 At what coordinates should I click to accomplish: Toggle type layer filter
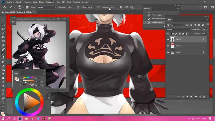(x=195, y=25)
